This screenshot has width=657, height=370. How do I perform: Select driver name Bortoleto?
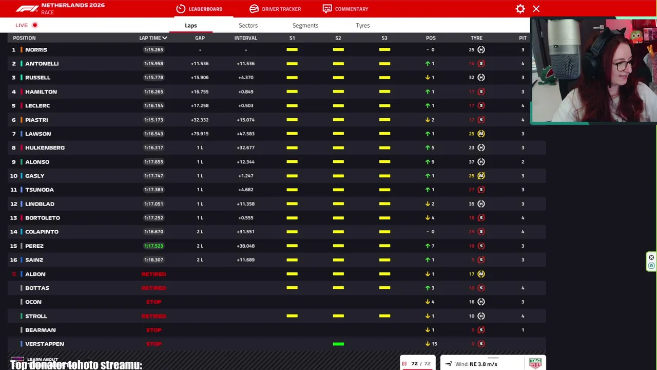pyautogui.click(x=43, y=218)
